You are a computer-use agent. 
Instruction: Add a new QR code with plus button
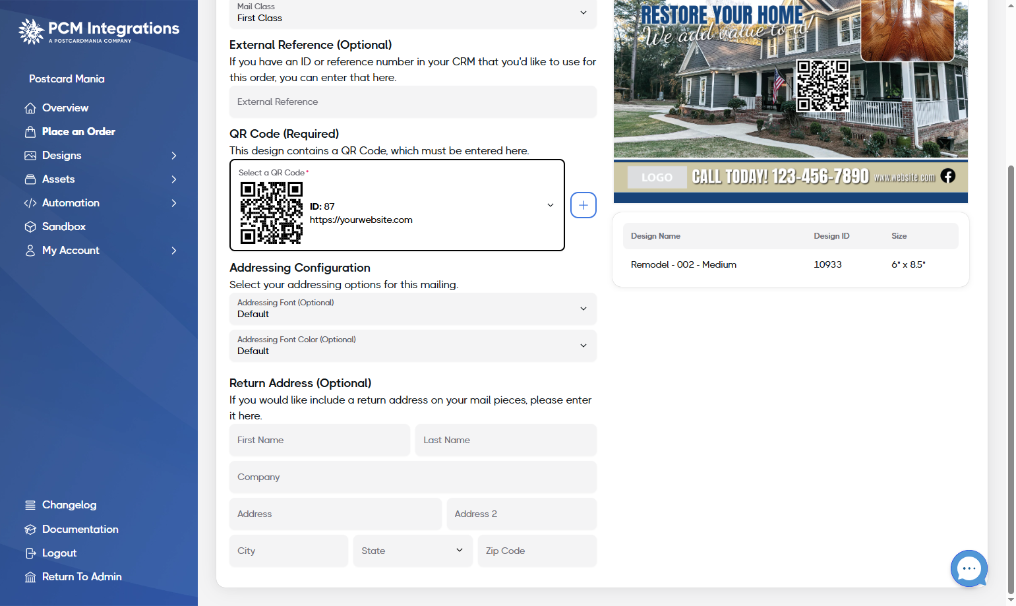point(583,205)
